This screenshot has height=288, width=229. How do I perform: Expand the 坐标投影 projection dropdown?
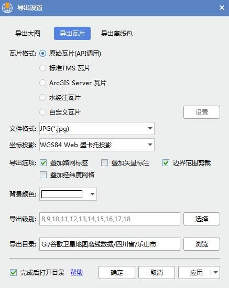[97, 145]
